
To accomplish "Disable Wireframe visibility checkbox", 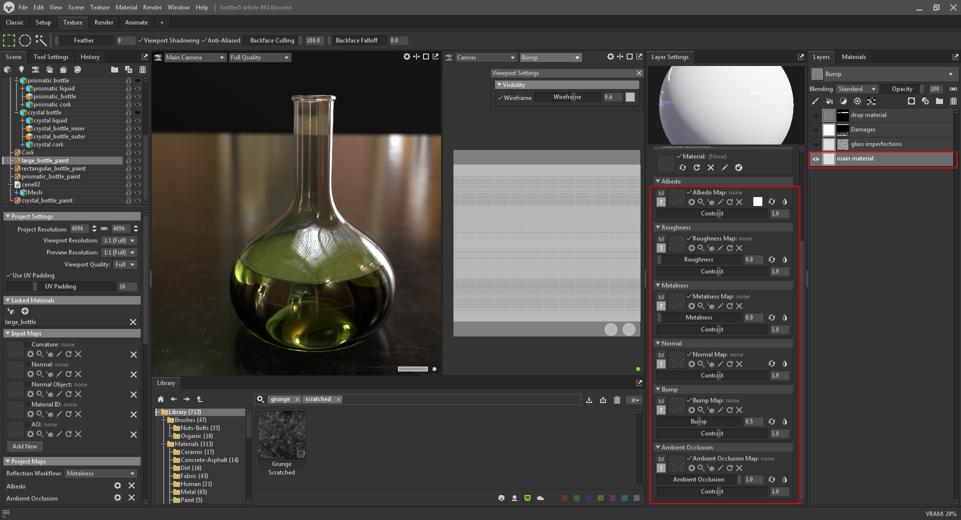I will tap(500, 98).
